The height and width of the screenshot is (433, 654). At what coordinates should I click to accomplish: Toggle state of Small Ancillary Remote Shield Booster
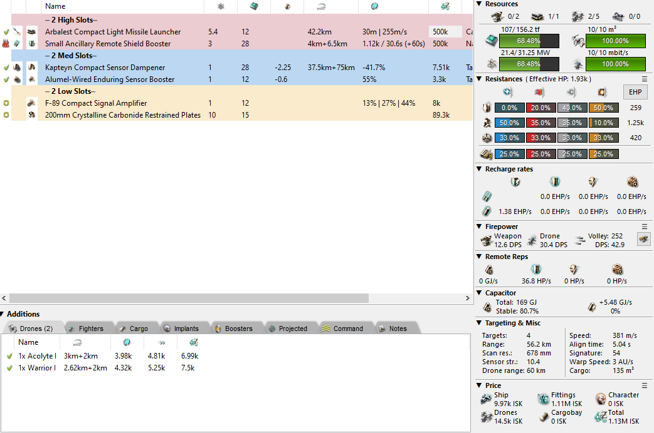(x=6, y=44)
